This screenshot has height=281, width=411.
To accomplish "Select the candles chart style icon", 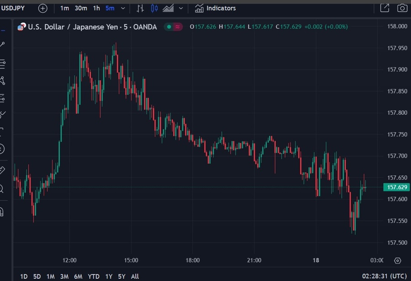I will pyautogui.click(x=154, y=8).
